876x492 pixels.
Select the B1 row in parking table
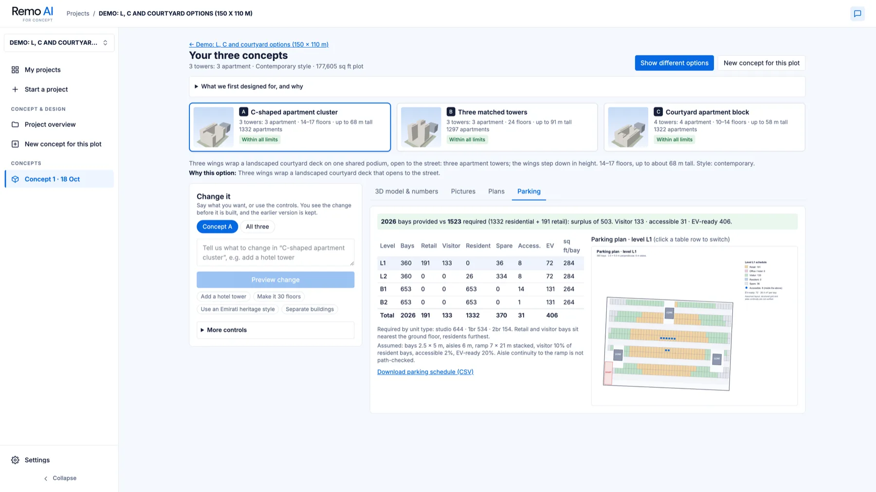pos(480,289)
